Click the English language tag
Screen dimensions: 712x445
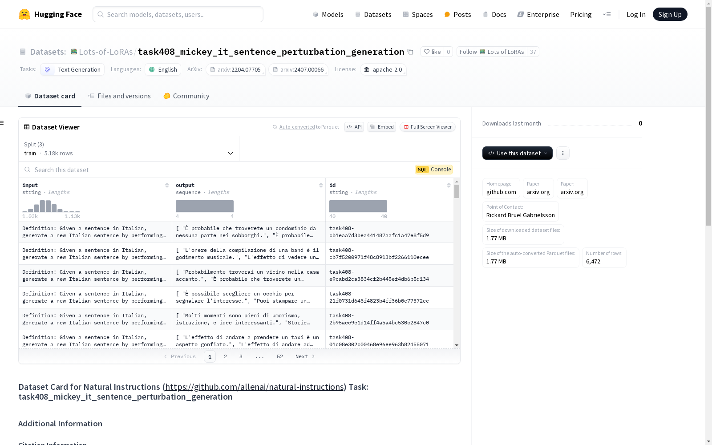163,69
